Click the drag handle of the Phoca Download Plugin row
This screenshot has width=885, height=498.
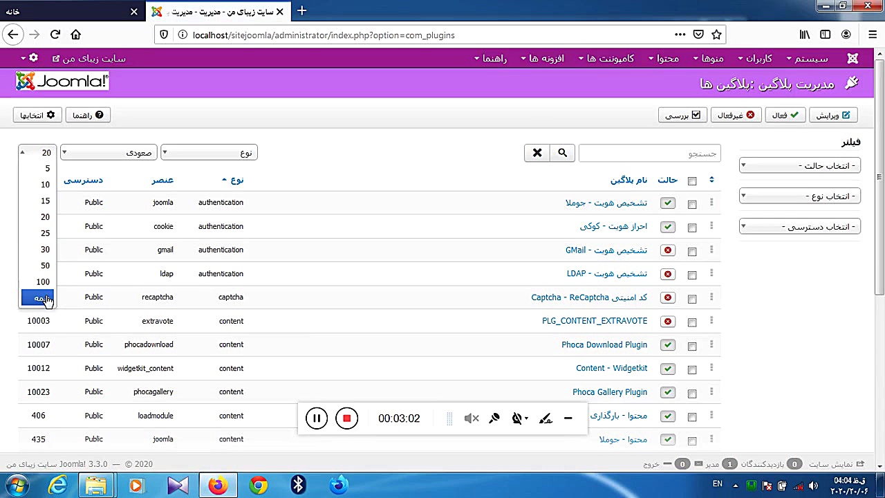[x=711, y=344]
